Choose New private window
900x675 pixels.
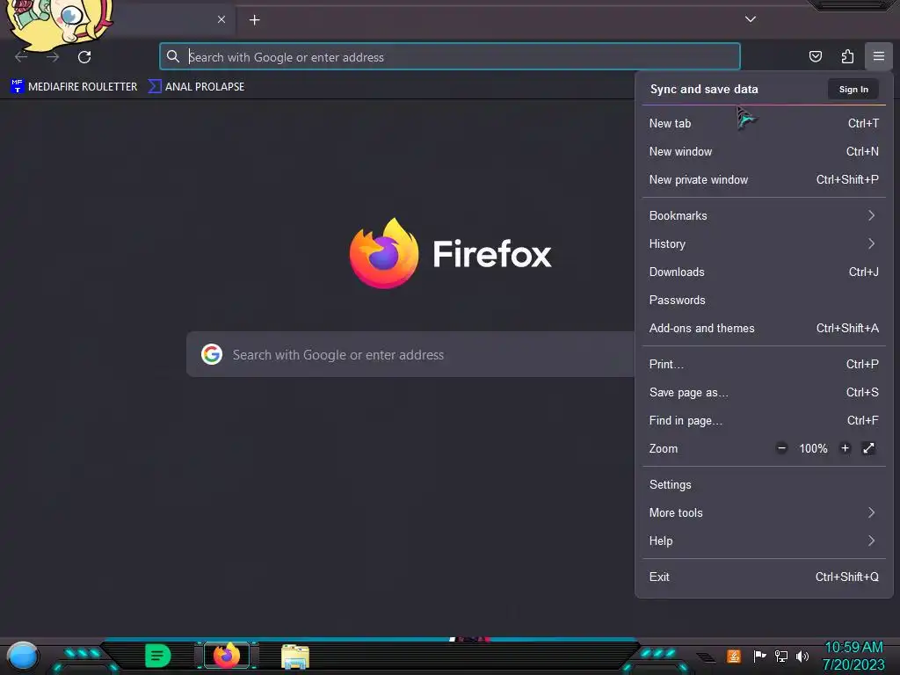point(764,179)
